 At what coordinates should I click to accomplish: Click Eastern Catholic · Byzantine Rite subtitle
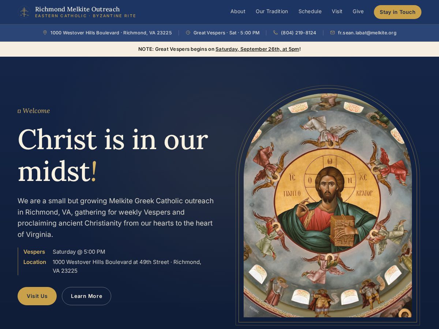(85, 16)
